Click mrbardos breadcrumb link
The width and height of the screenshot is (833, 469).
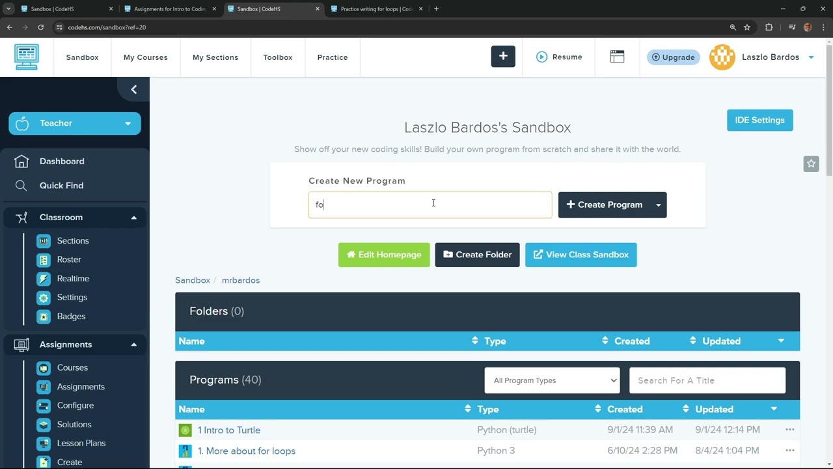coord(241,280)
